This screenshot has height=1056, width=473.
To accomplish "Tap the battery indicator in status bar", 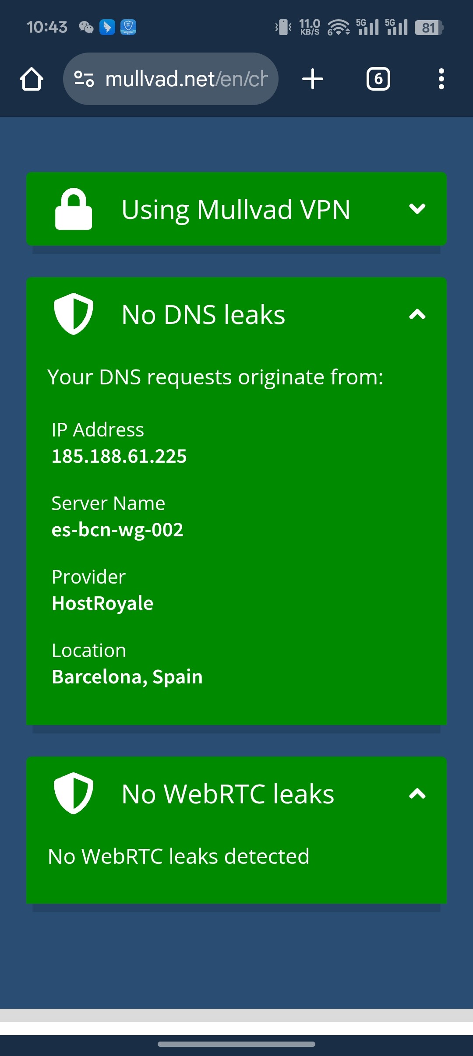I will [429, 28].
